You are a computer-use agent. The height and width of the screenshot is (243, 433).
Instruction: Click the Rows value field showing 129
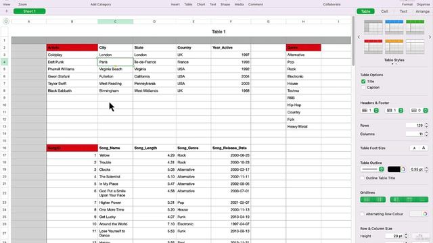(415, 126)
